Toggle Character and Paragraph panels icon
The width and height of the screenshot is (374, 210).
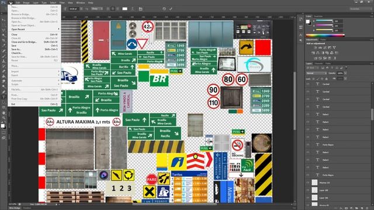140,9
